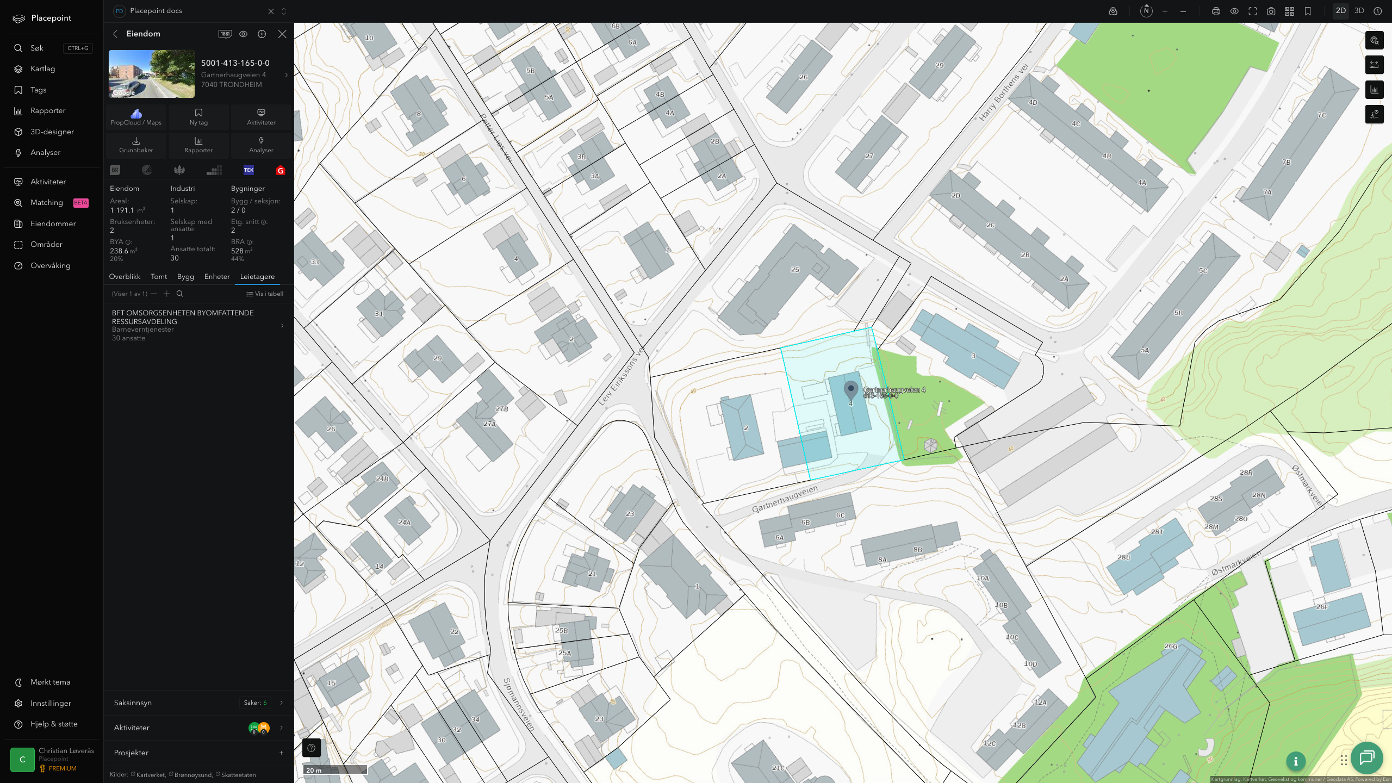Zoom in with the top bar plus
This screenshot has width=1392, height=783.
[1165, 11]
